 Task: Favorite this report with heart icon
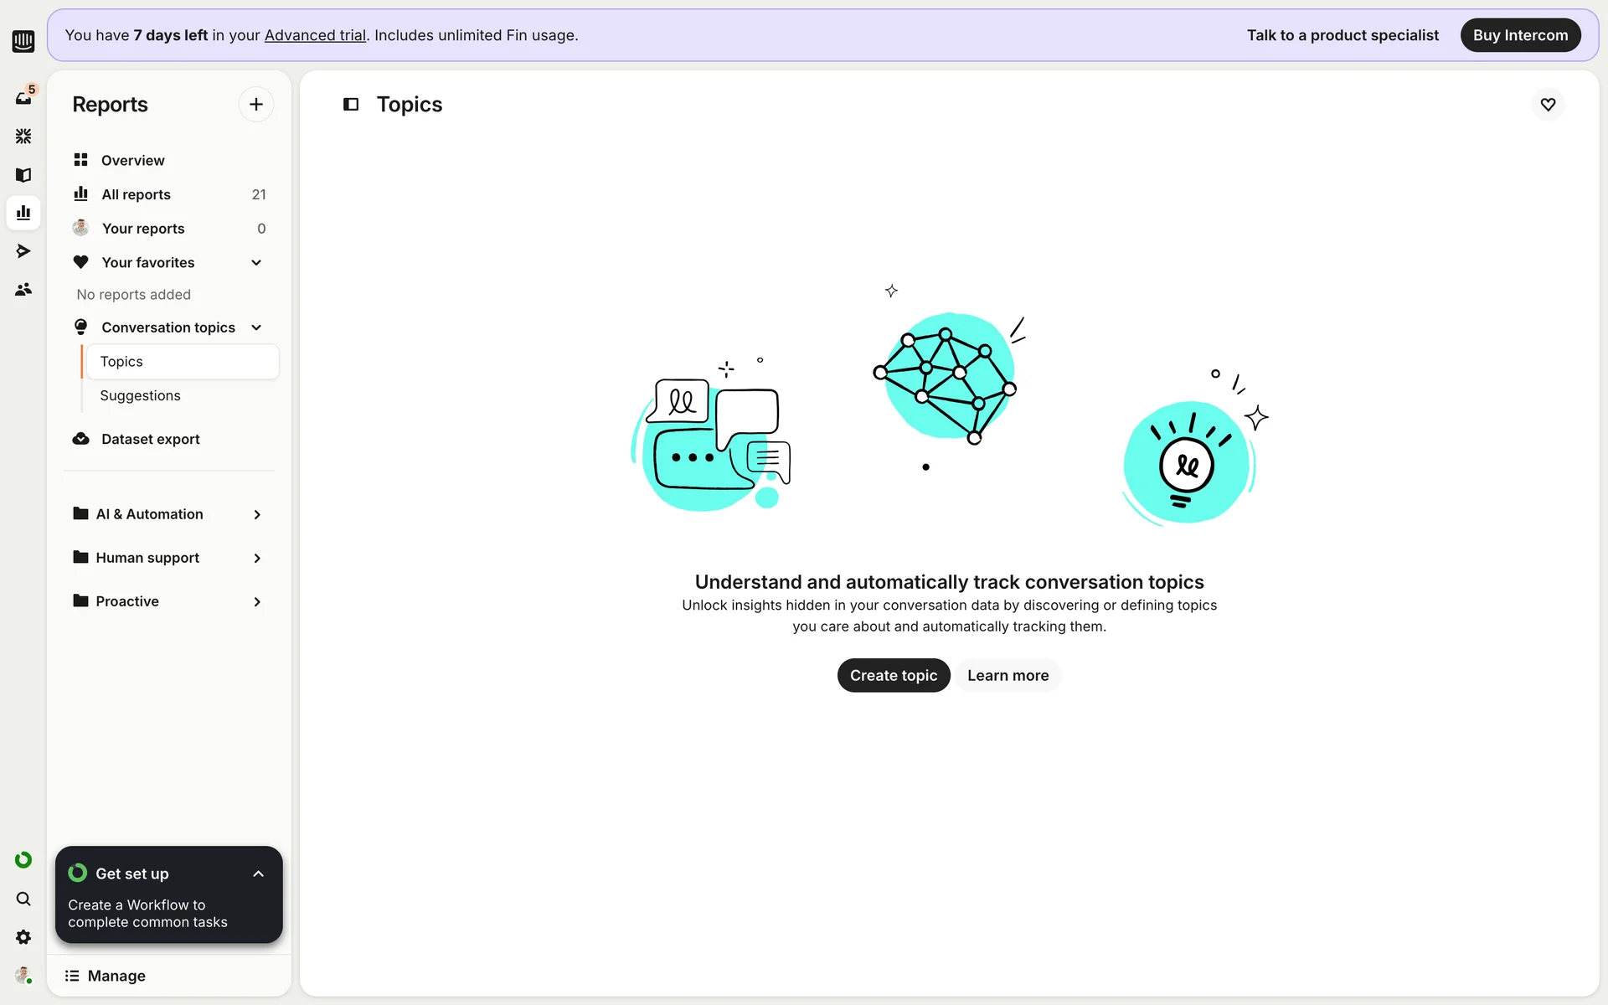pyautogui.click(x=1548, y=105)
